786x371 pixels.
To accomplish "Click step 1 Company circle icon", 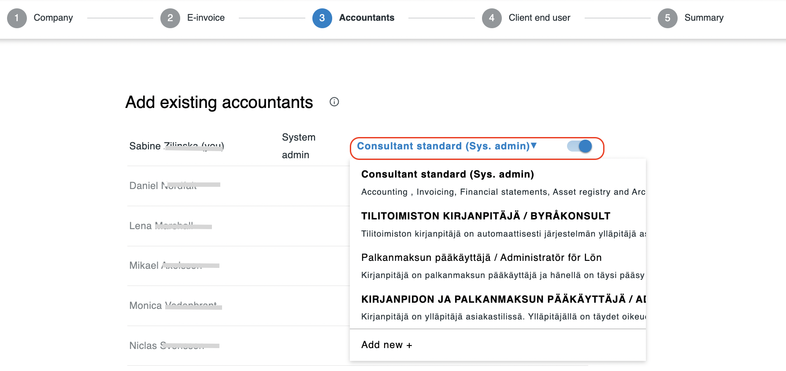I will pyautogui.click(x=17, y=18).
